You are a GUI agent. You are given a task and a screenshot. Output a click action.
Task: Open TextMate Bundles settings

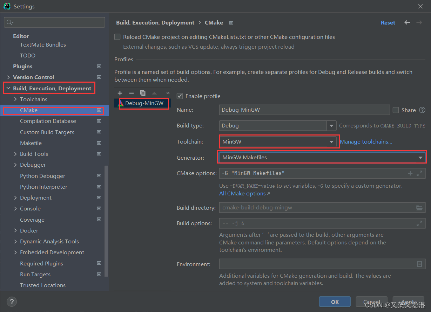click(43, 44)
